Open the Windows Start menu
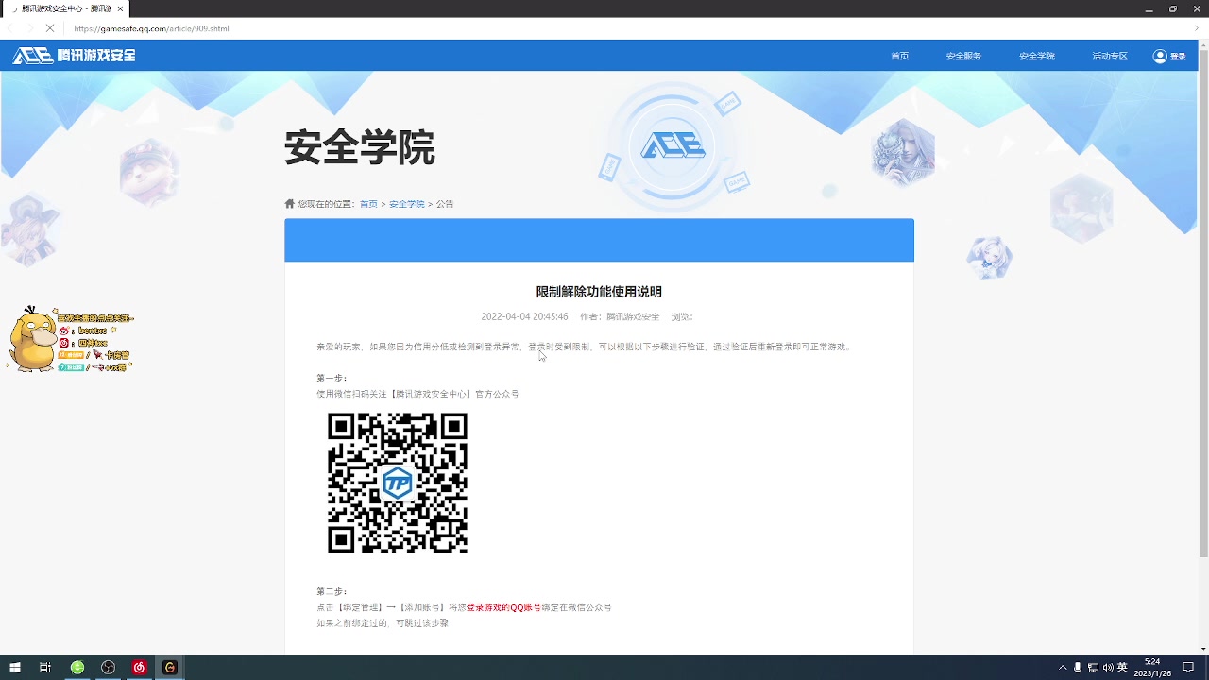Image resolution: width=1209 pixels, height=680 pixels. 15,667
